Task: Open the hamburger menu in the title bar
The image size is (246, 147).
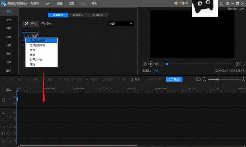Action: (227, 3)
